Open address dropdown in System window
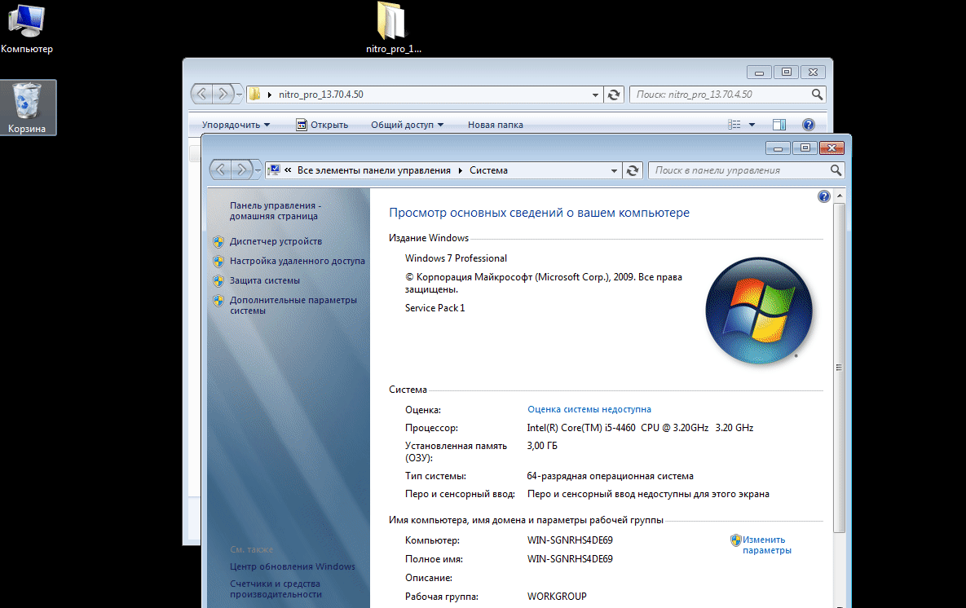Screen dimensions: 966x608 coord(614,170)
